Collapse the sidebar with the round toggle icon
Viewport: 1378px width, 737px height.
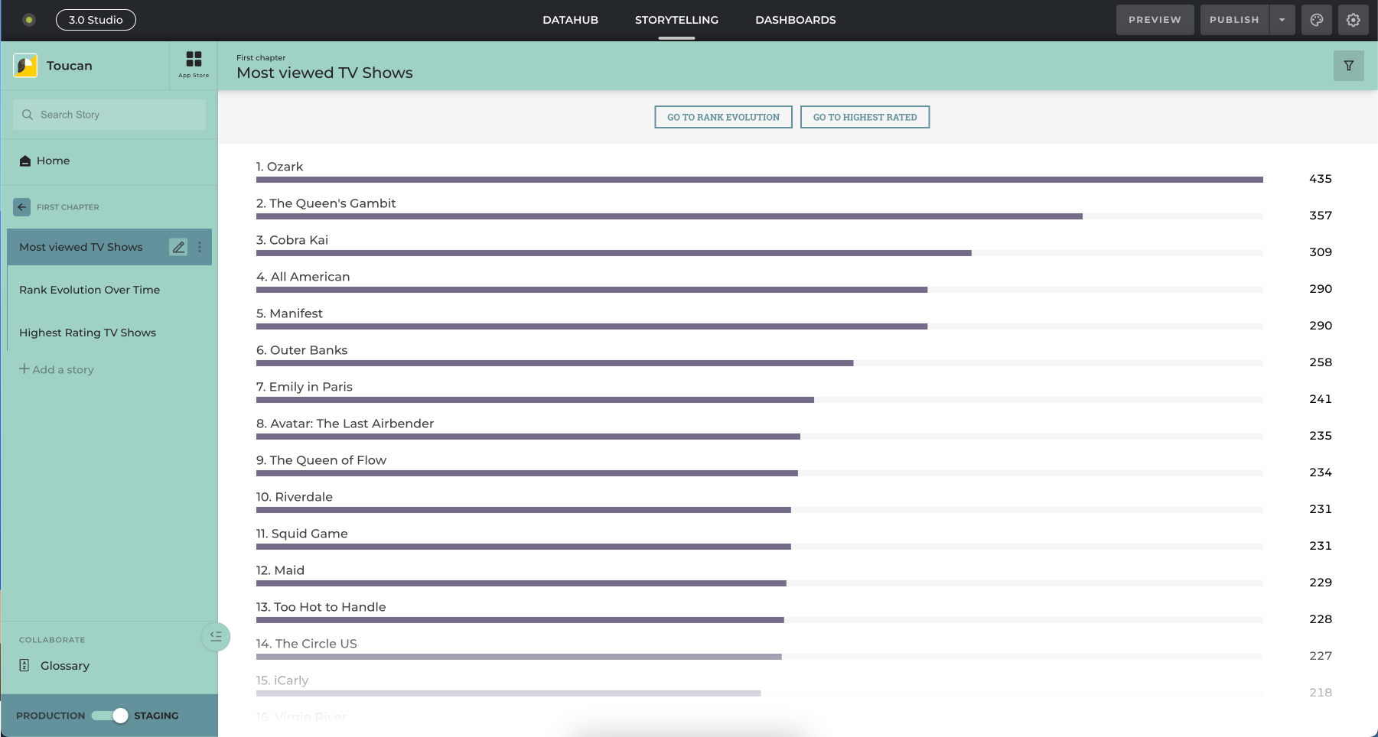pyautogui.click(x=216, y=636)
